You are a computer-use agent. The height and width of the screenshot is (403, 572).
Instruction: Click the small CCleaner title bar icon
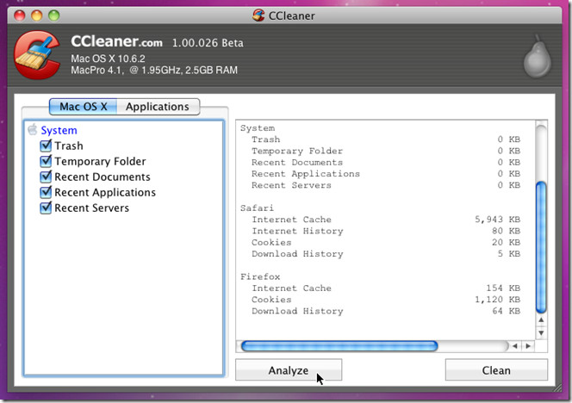[x=258, y=15]
